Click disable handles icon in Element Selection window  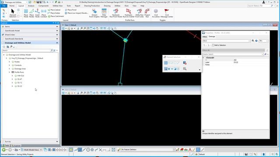pos(185,63)
